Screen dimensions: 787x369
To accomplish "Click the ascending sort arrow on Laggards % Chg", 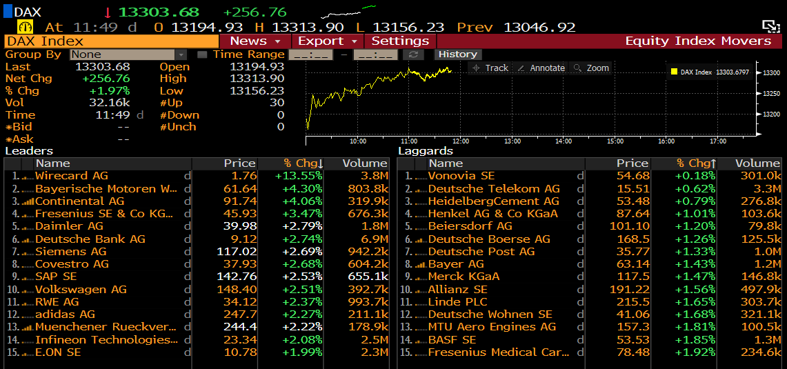I will pyautogui.click(x=713, y=163).
